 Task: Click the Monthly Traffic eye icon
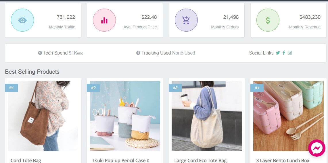22,20
